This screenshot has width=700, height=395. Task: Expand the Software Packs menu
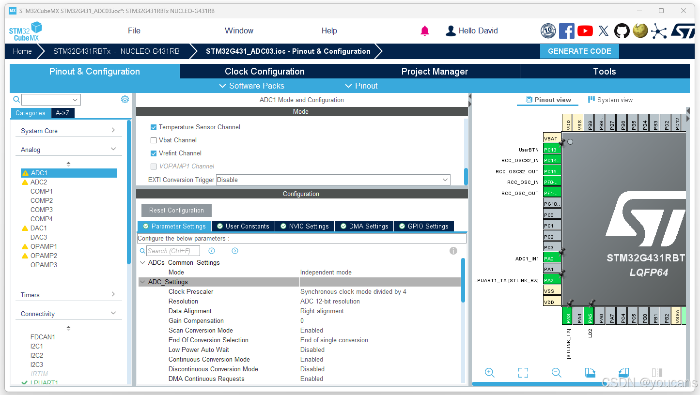point(252,86)
